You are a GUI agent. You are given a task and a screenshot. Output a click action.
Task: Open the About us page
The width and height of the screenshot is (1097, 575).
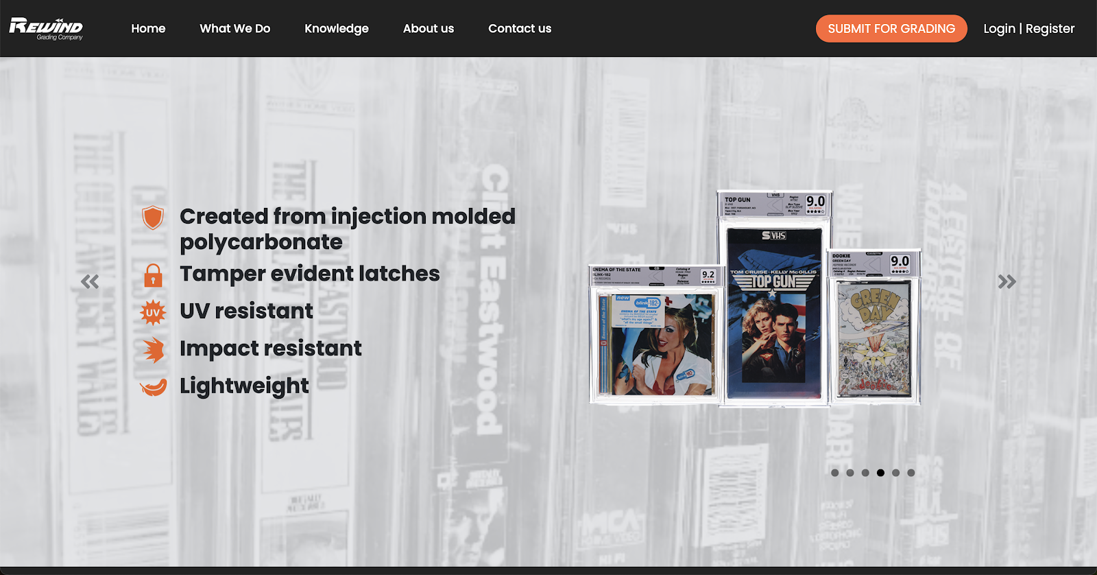[429, 28]
